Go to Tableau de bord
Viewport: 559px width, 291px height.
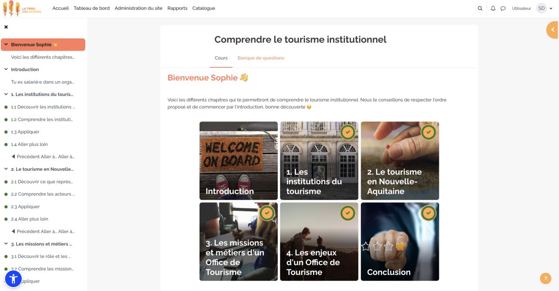tap(92, 8)
